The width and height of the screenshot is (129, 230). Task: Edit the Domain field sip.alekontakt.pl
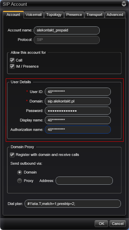(78, 101)
